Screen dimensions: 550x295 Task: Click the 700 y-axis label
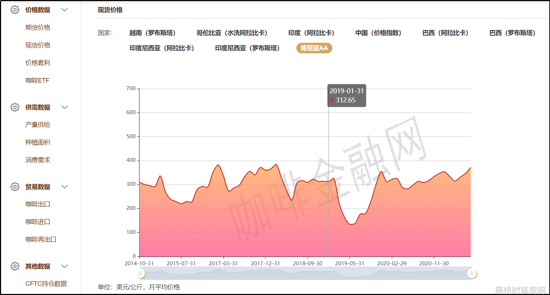[x=131, y=88]
